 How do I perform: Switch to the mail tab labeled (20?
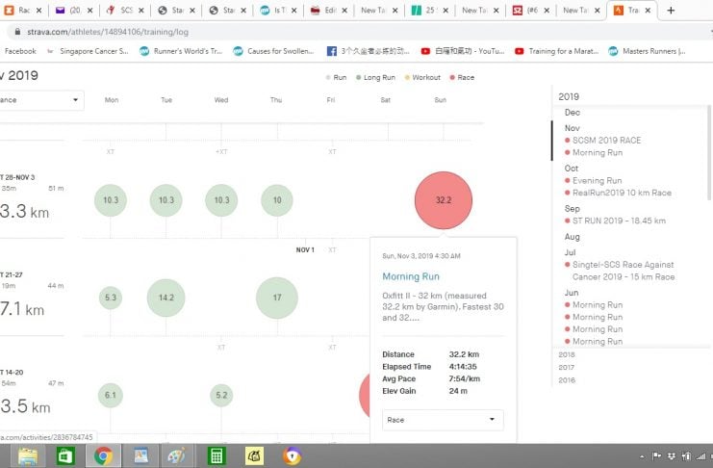[69, 10]
